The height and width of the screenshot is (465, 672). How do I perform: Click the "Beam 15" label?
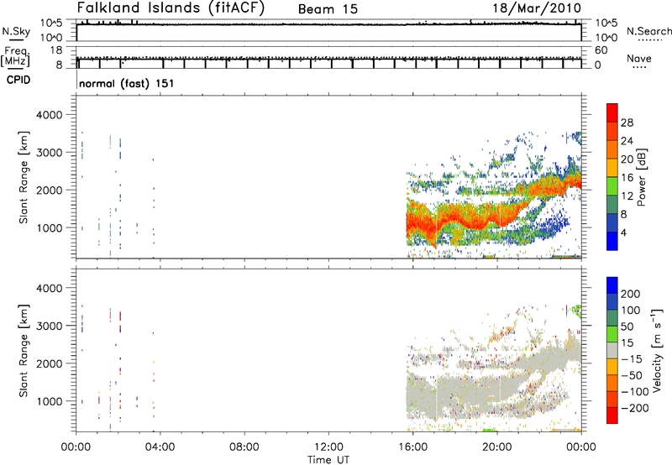328,9
